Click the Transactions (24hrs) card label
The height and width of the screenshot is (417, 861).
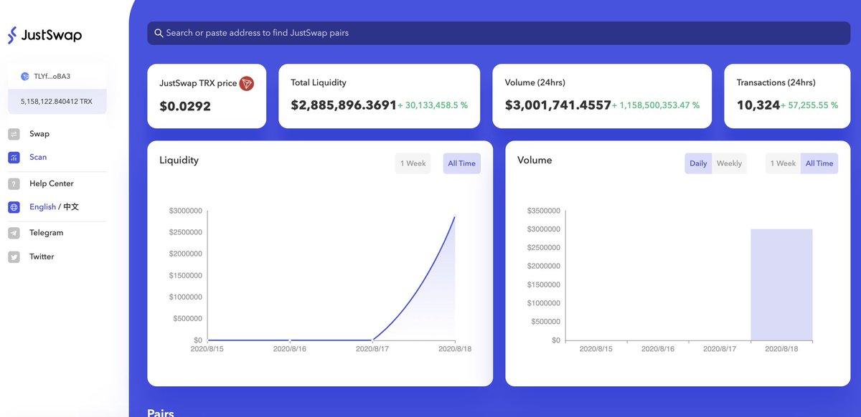click(776, 82)
